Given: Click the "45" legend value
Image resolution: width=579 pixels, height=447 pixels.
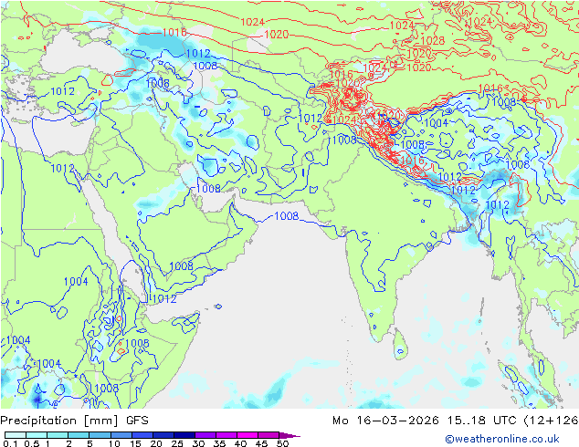Looking at the screenshot, I should (261, 443).
